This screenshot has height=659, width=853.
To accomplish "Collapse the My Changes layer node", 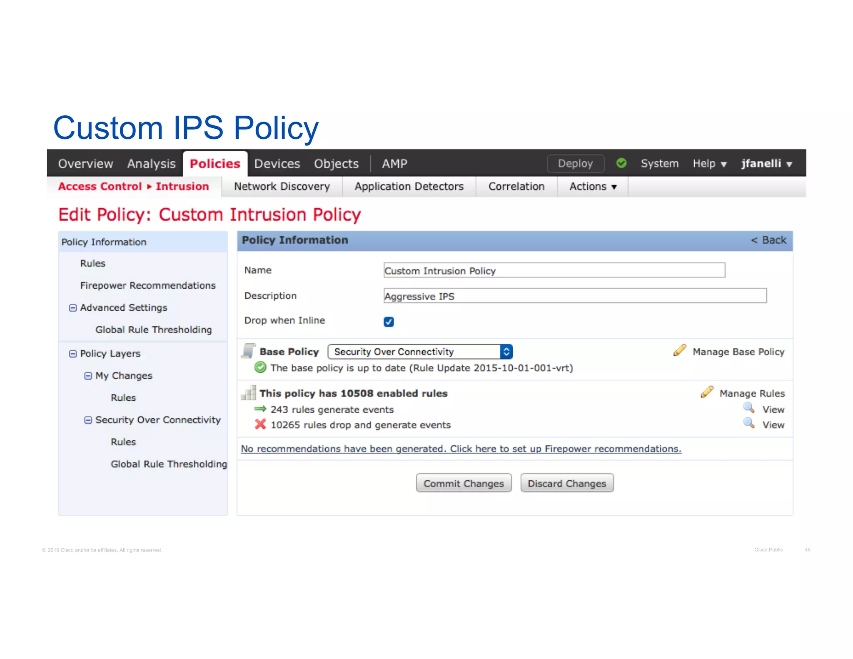I will (88, 376).
